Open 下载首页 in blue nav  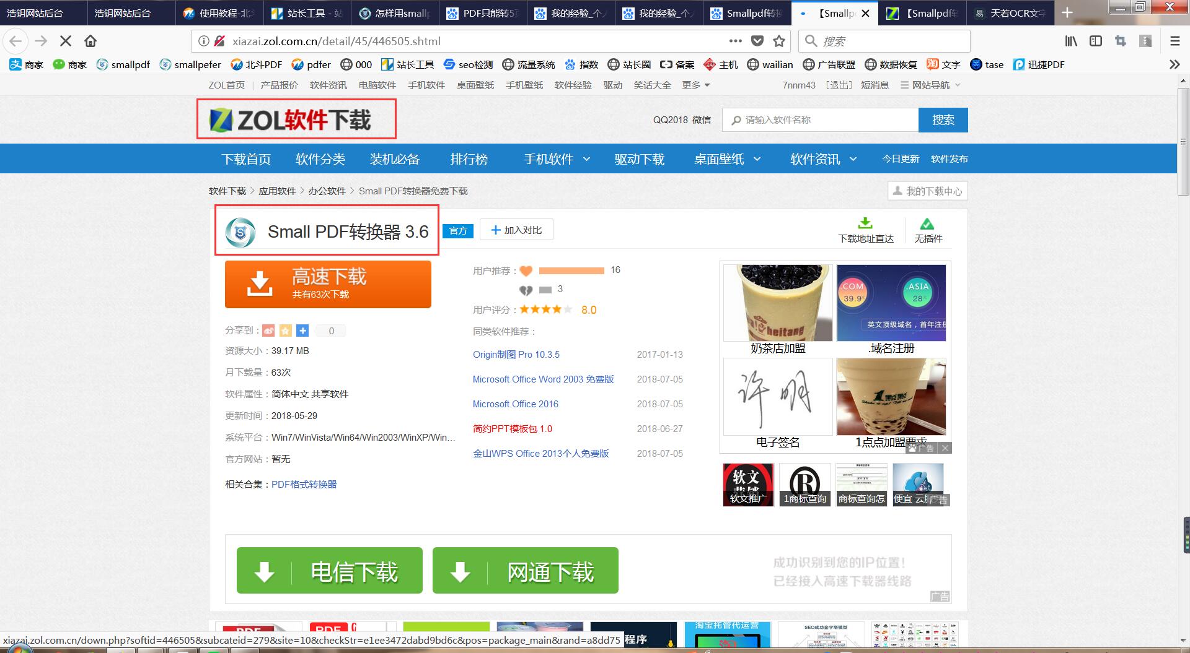(x=246, y=159)
